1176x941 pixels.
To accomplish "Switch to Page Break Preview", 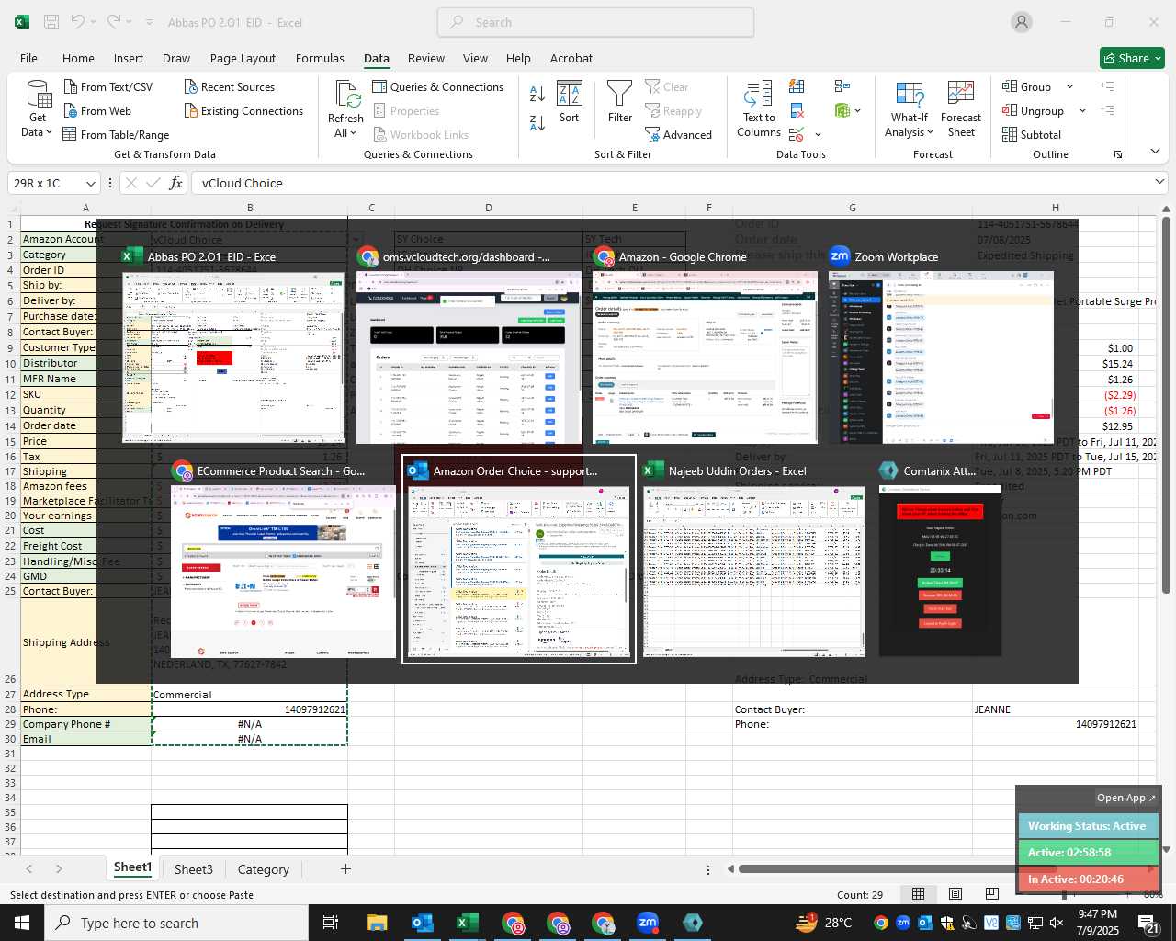I will click(x=991, y=894).
